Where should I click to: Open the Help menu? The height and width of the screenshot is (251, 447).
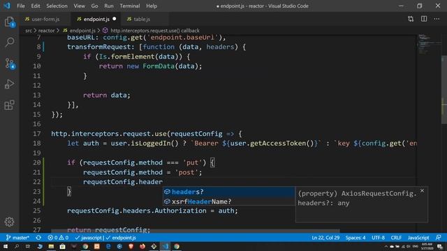[x=152, y=6]
